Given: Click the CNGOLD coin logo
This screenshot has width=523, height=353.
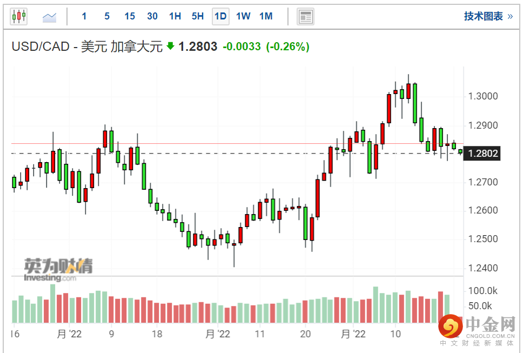Looking at the screenshot, I should (x=450, y=326).
